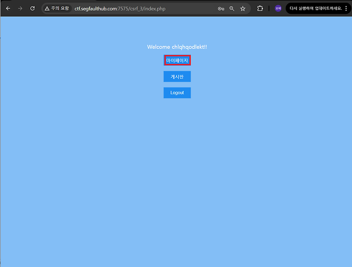
Task: Focus the address bar URL field
Action: pyautogui.click(x=132, y=8)
